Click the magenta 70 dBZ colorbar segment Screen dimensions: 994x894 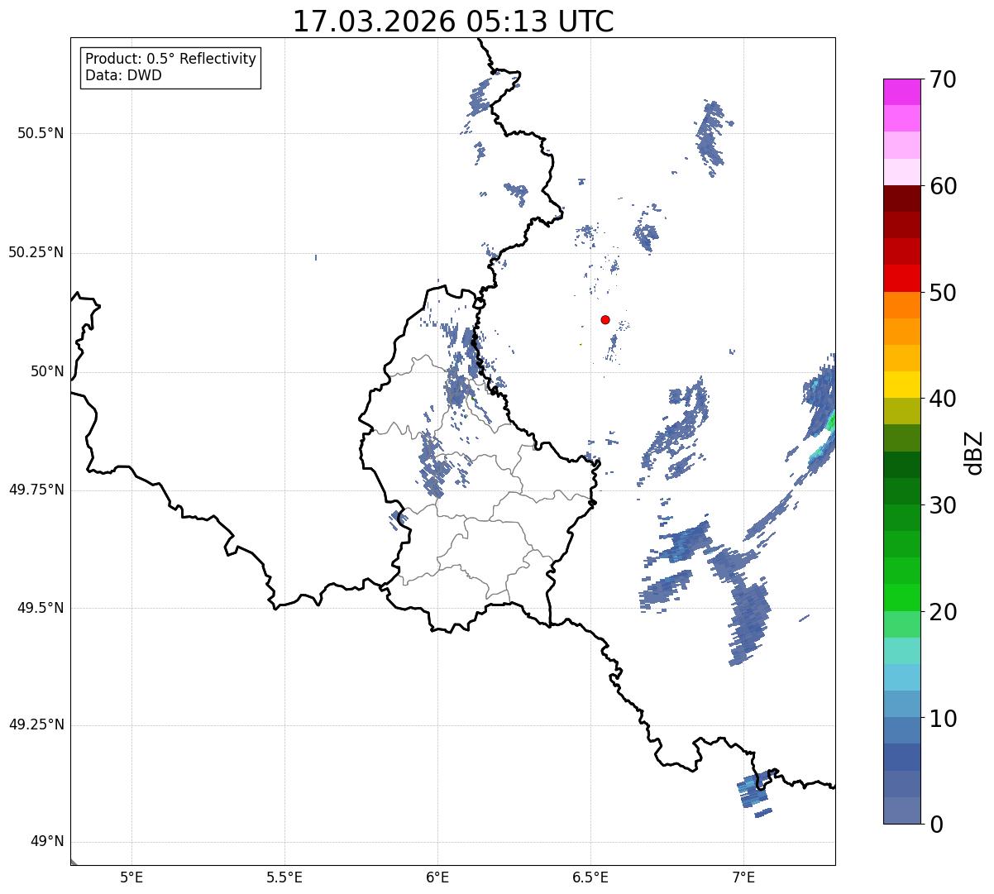point(901,92)
